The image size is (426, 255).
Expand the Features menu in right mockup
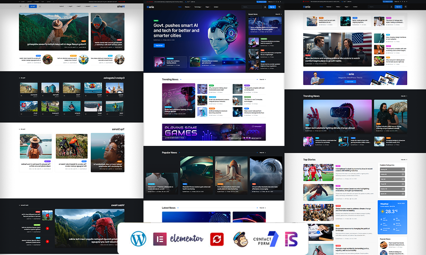pos(329,7)
